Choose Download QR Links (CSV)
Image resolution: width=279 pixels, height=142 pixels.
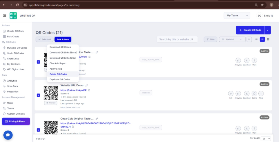pos(63,58)
